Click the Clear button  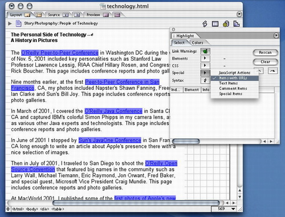pos(265,62)
